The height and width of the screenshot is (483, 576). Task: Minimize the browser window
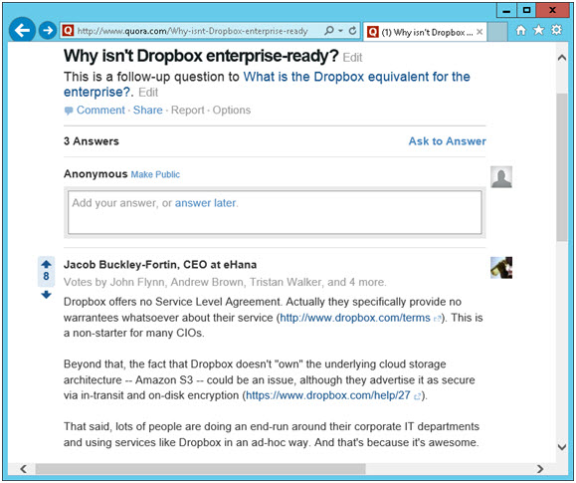coord(506,11)
